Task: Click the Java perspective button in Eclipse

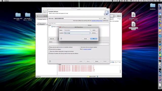Action: point(119,16)
